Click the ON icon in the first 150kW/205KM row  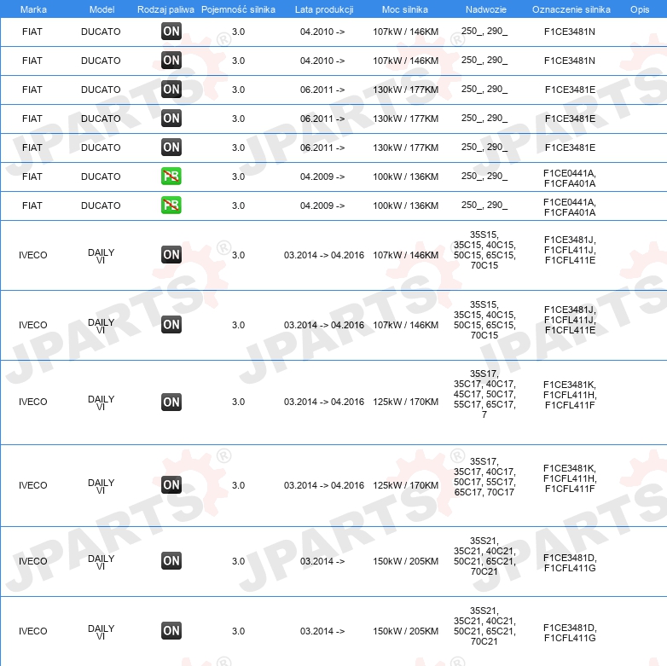click(x=171, y=560)
